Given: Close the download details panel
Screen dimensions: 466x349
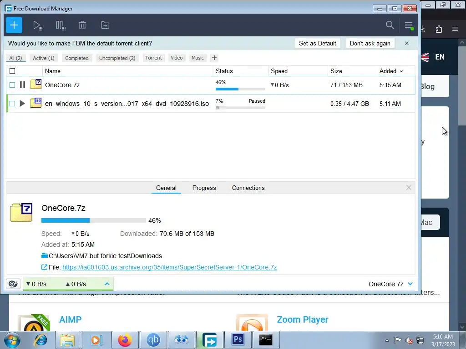Looking at the screenshot, I should pos(409,188).
